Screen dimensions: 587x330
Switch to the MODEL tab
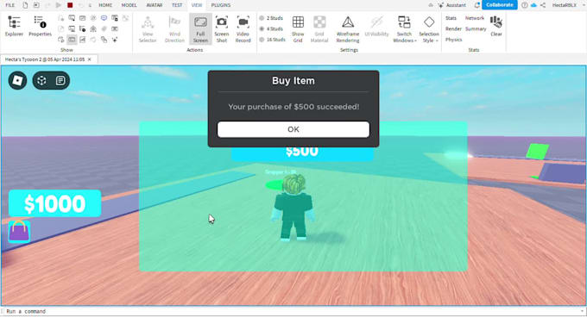129,5
